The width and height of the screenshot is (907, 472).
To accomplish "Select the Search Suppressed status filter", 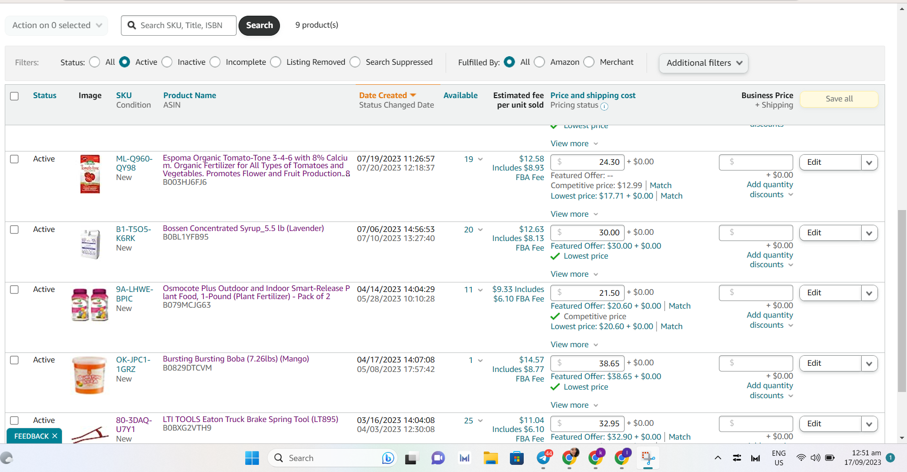I will (x=355, y=62).
